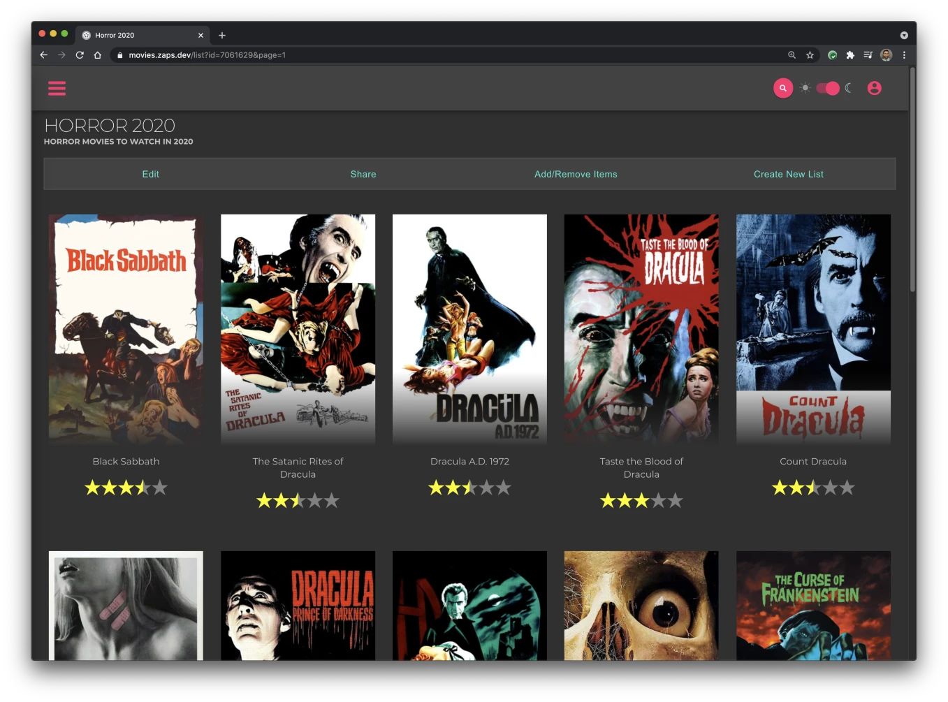Click the page vertical scrollbar
Screen dimensions: 948x702
coord(912,179)
